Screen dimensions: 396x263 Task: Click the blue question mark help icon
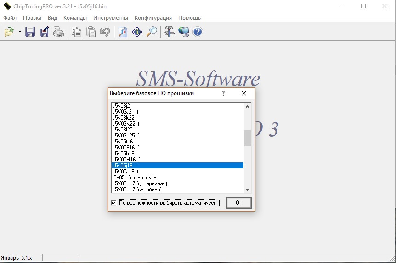(198, 32)
